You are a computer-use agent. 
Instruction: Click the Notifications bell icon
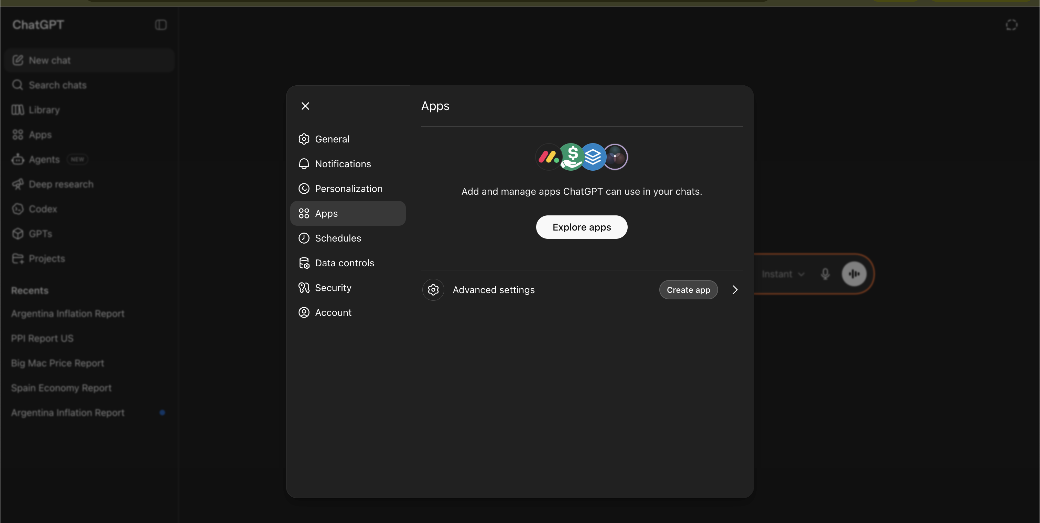tap(304, 163)
